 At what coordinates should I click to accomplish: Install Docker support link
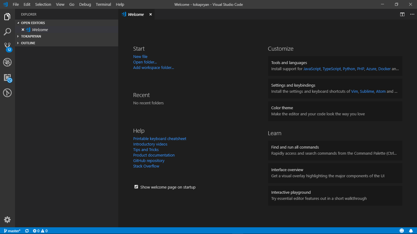(x=384, y=69)
